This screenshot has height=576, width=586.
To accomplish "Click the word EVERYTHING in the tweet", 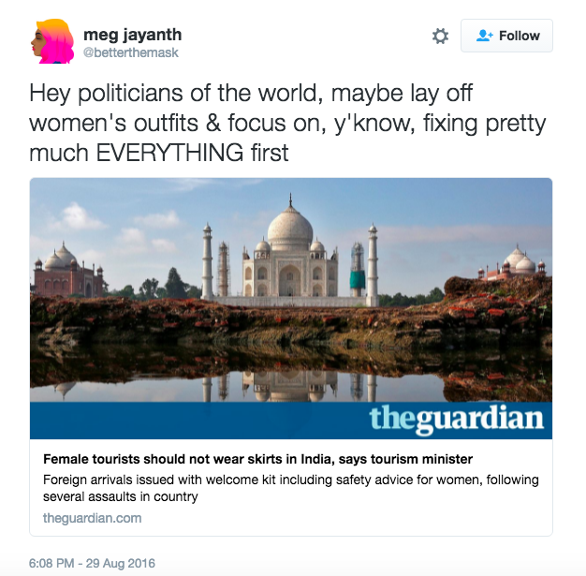I will tap(169, 153).
